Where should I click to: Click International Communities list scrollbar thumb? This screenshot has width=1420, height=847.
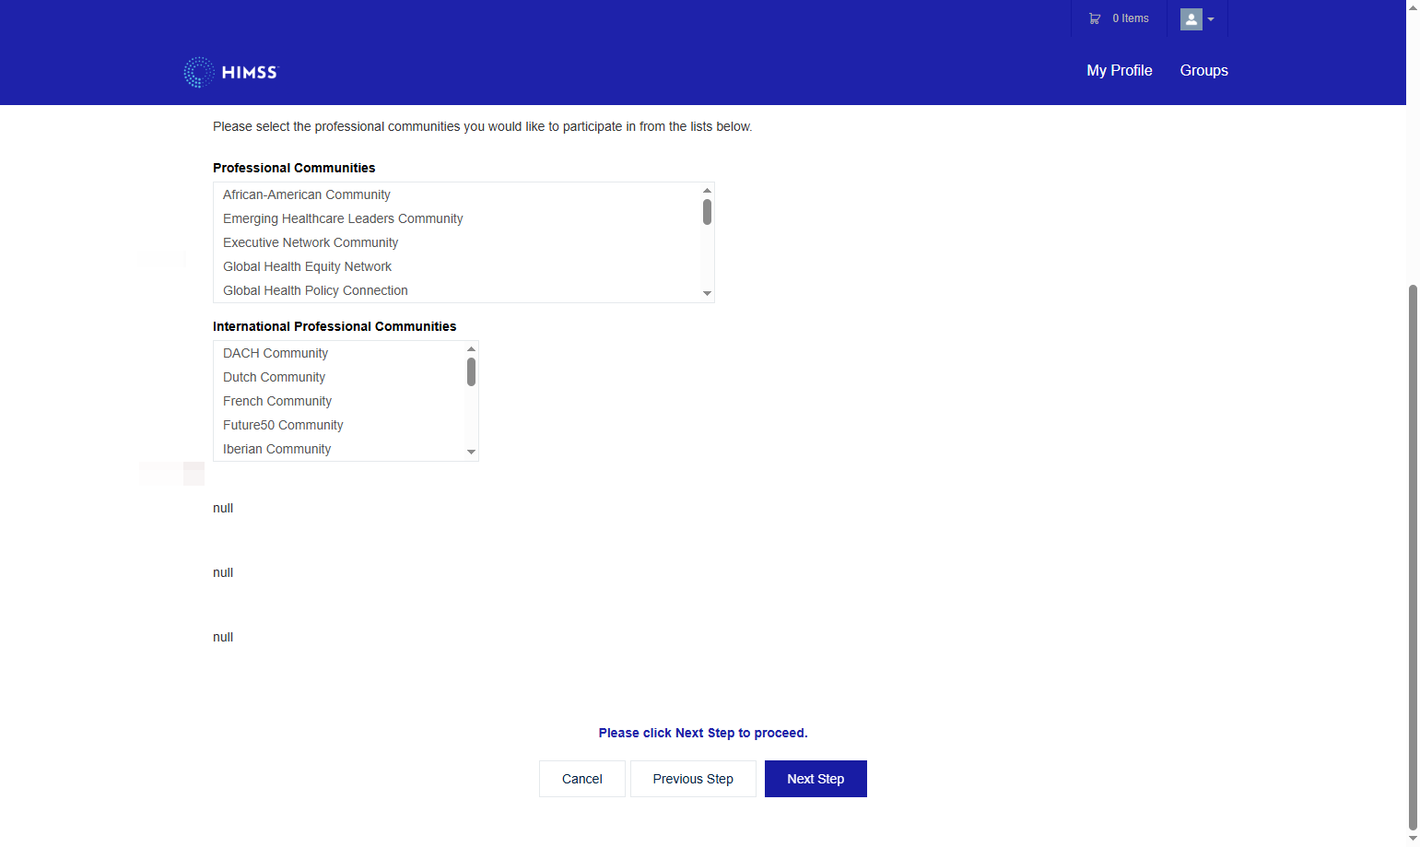click(x=472, y=372)
